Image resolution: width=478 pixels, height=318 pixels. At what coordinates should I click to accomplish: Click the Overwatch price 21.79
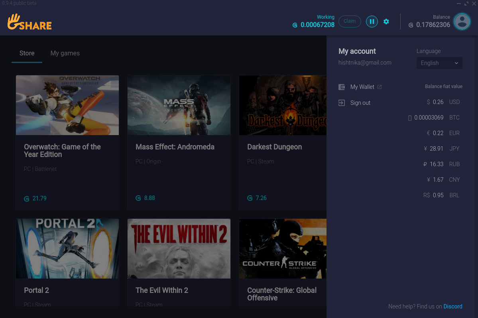(39, 198)
